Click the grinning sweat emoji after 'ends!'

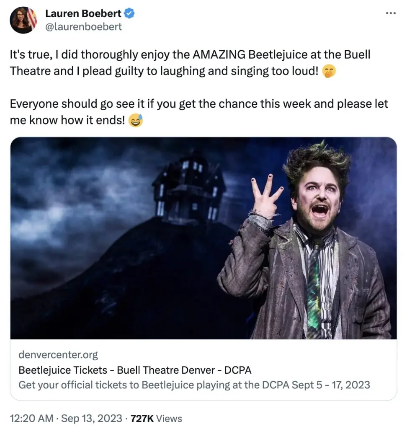coord(136,120)
